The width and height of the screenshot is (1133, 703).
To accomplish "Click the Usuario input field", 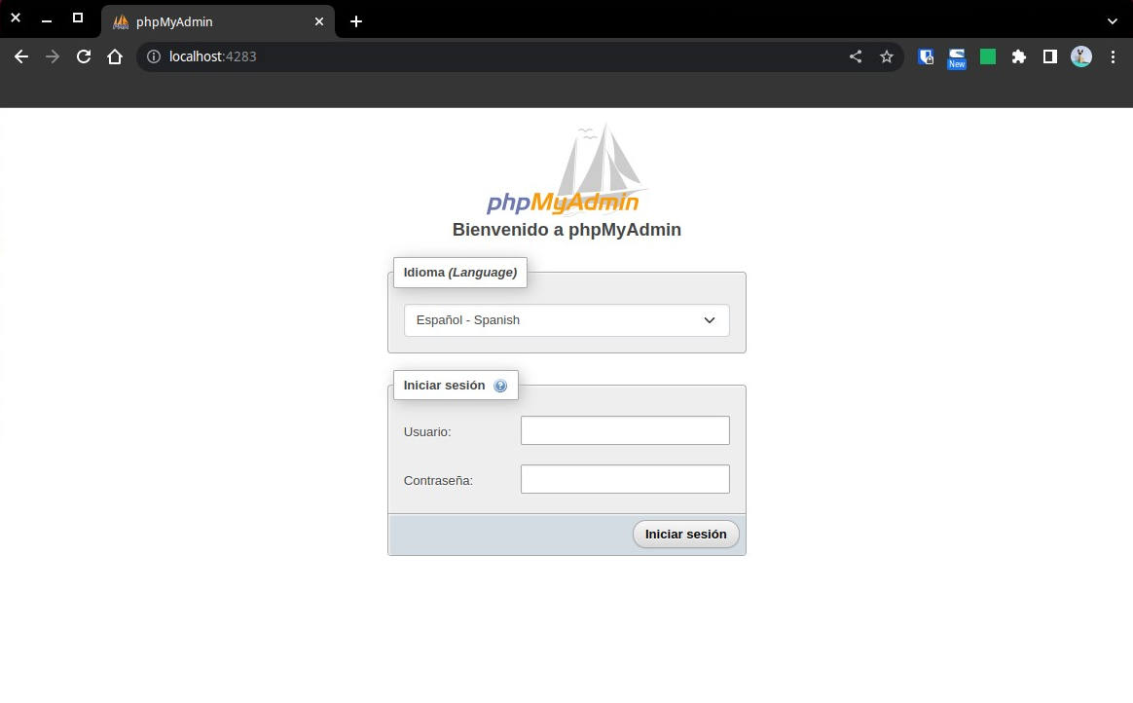I will point(625,430).
